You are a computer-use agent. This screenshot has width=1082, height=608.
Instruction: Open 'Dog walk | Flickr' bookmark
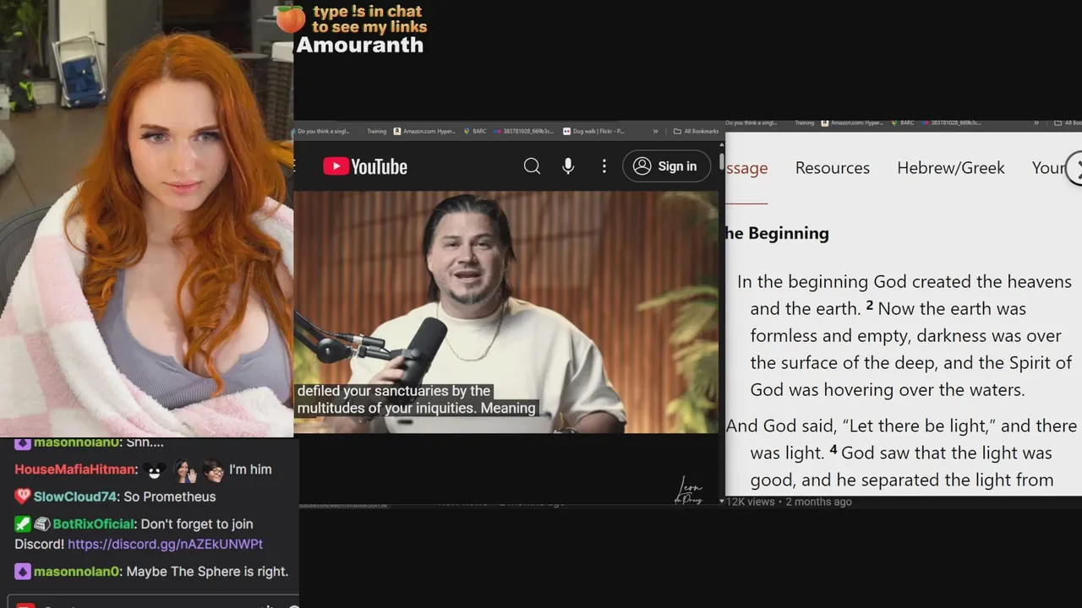[593, 131]
